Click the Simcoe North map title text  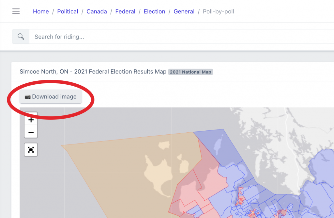[93, 72]
